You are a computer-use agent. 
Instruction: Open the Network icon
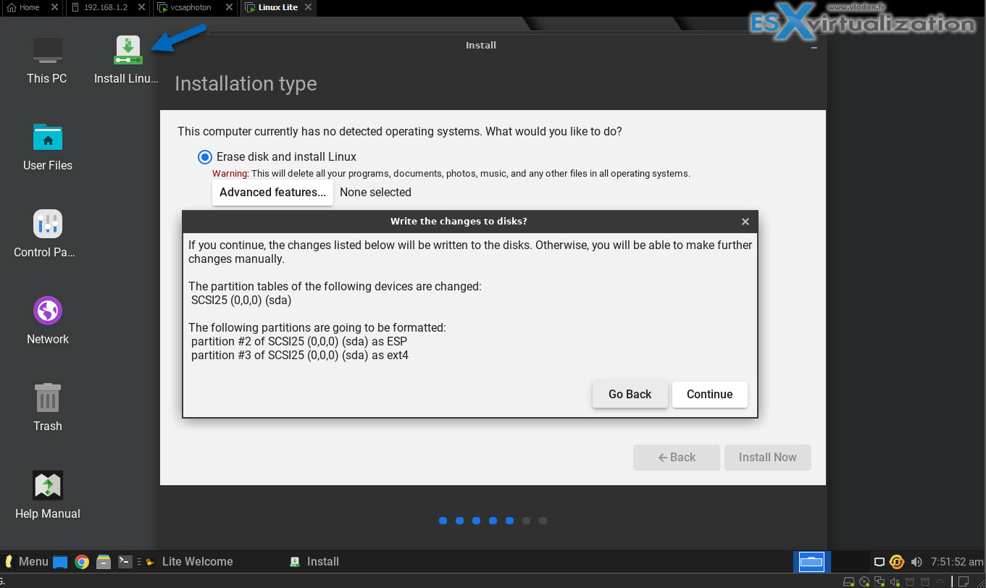47,310
